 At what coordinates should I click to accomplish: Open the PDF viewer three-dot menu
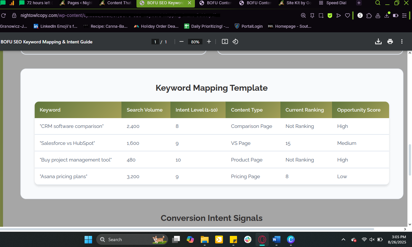tap(402, 42)
